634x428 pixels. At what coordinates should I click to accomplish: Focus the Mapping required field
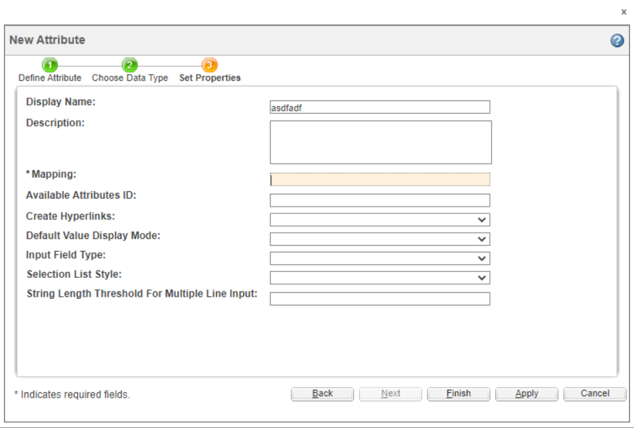click(380, 180)
